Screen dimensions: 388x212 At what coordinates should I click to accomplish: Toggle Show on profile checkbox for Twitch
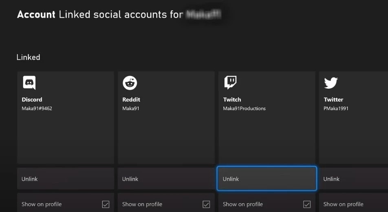coord(307,204)
